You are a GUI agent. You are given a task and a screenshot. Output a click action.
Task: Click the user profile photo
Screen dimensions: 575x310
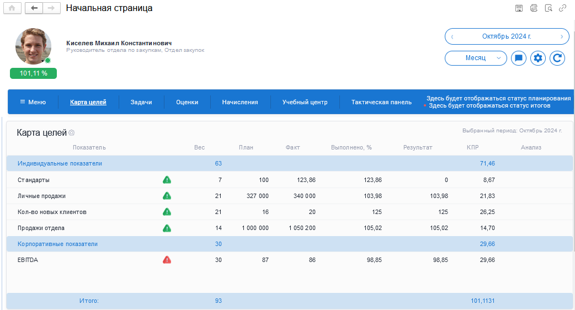(x=33, y=46)
